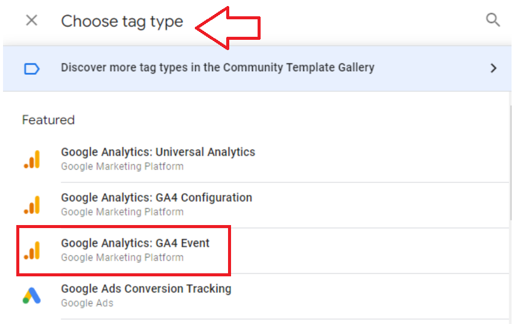Screen dimensions: 520x324
Task: Click the Google Ads logo icon
Action: pyautogui.click(x=32, y=296)
